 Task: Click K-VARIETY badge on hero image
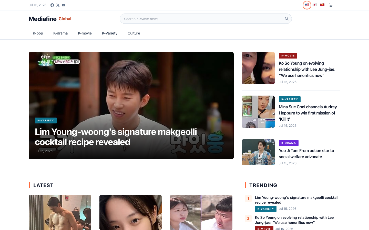pyautogui.click(x=46, y=120)
